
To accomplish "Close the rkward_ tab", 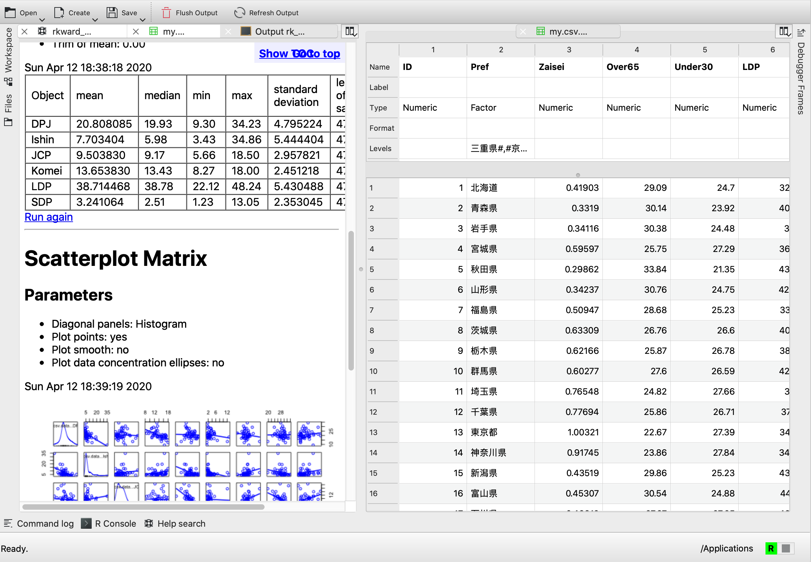I will tap(24, 31).
